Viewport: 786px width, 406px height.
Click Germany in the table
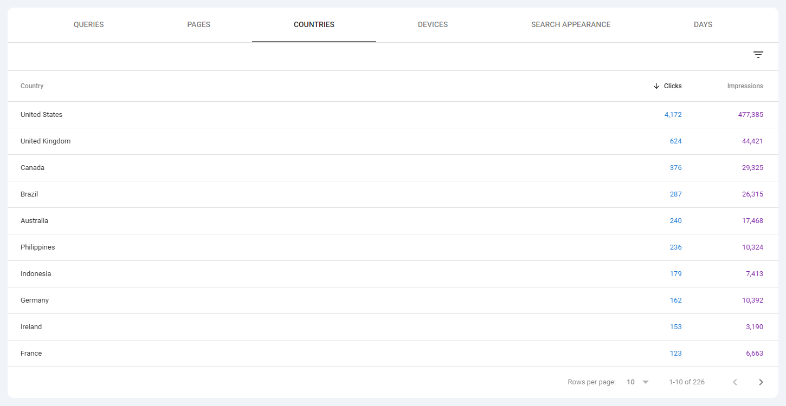[x=35, y=300]
